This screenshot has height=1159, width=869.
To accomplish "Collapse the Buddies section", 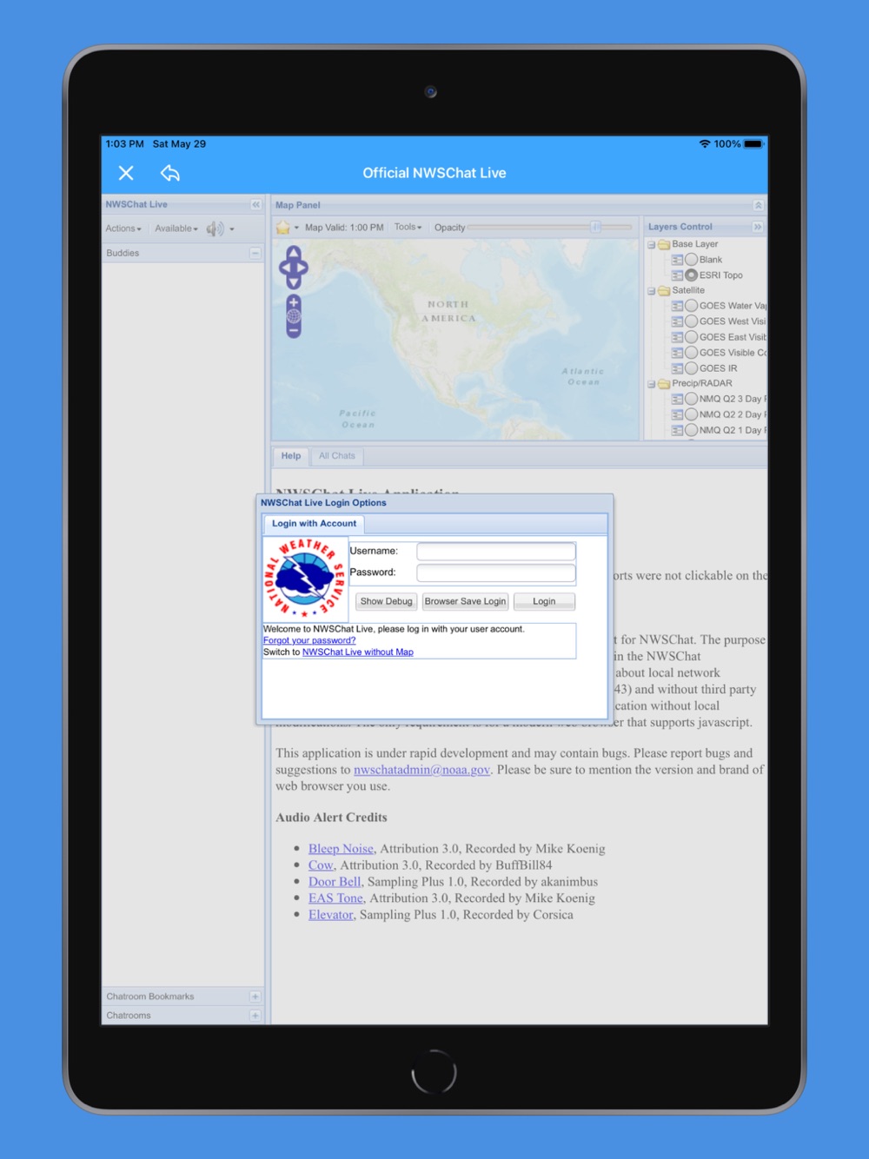I will tap(255, 253).
